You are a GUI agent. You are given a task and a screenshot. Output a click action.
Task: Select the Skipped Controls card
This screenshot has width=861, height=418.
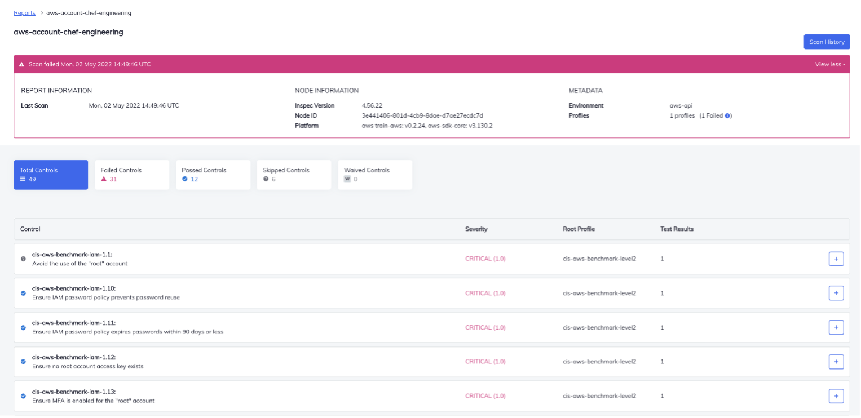coord(294,175)
